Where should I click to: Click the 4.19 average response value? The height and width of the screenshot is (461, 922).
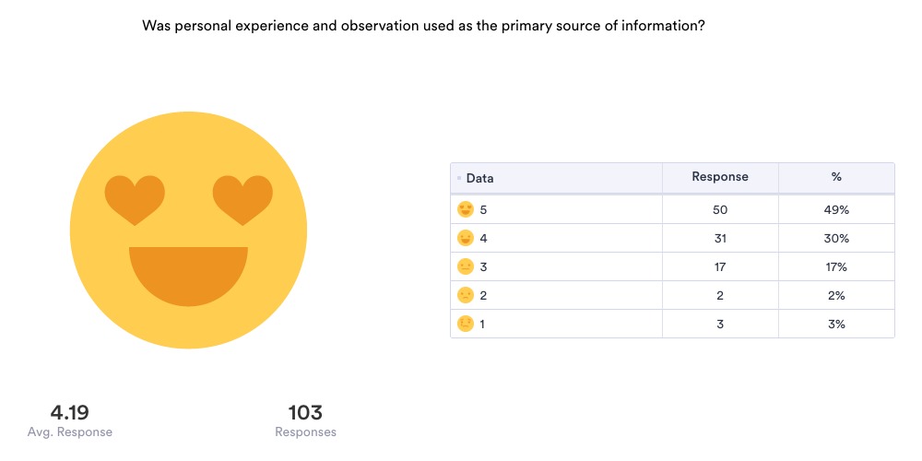70,412
